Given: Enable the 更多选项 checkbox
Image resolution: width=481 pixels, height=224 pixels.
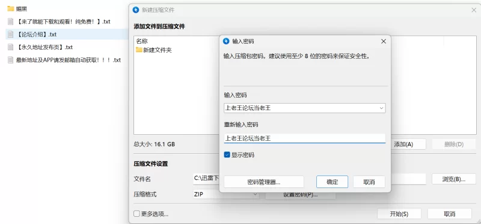Looking at the screenshot, I should [137, 214].
